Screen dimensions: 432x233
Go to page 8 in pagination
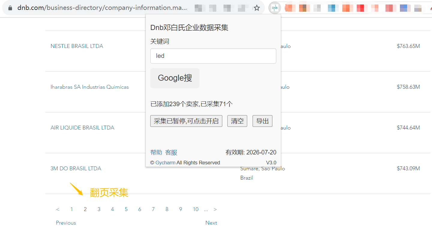click(x=167, y=209)
